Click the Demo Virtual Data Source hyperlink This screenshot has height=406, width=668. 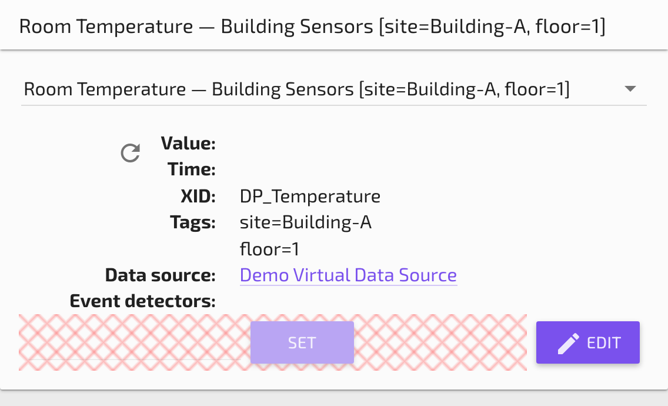click(x=348, y=275)
